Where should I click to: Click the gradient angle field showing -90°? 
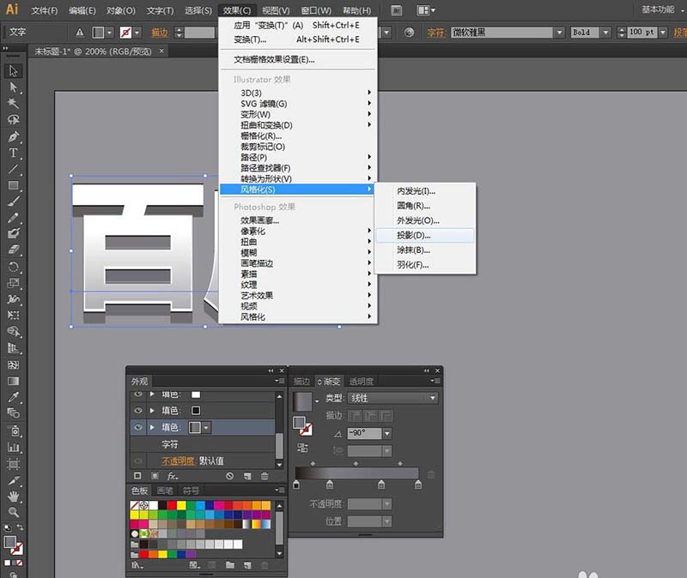pyautogui.click(x=365, y=434)
